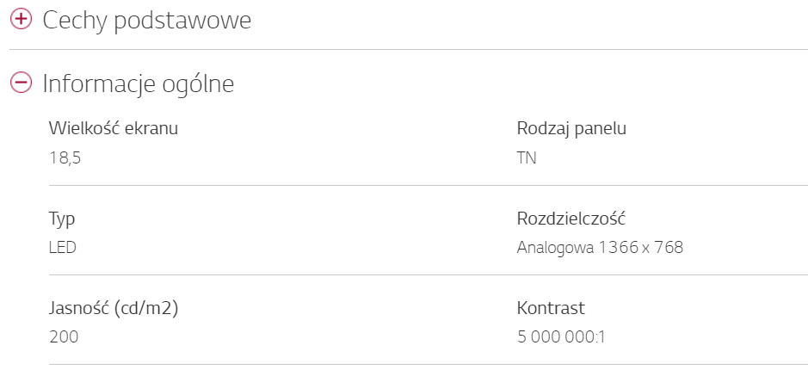This screenshot has width=808, height=370.
Task: Select the Typ label
Action: 63,219
